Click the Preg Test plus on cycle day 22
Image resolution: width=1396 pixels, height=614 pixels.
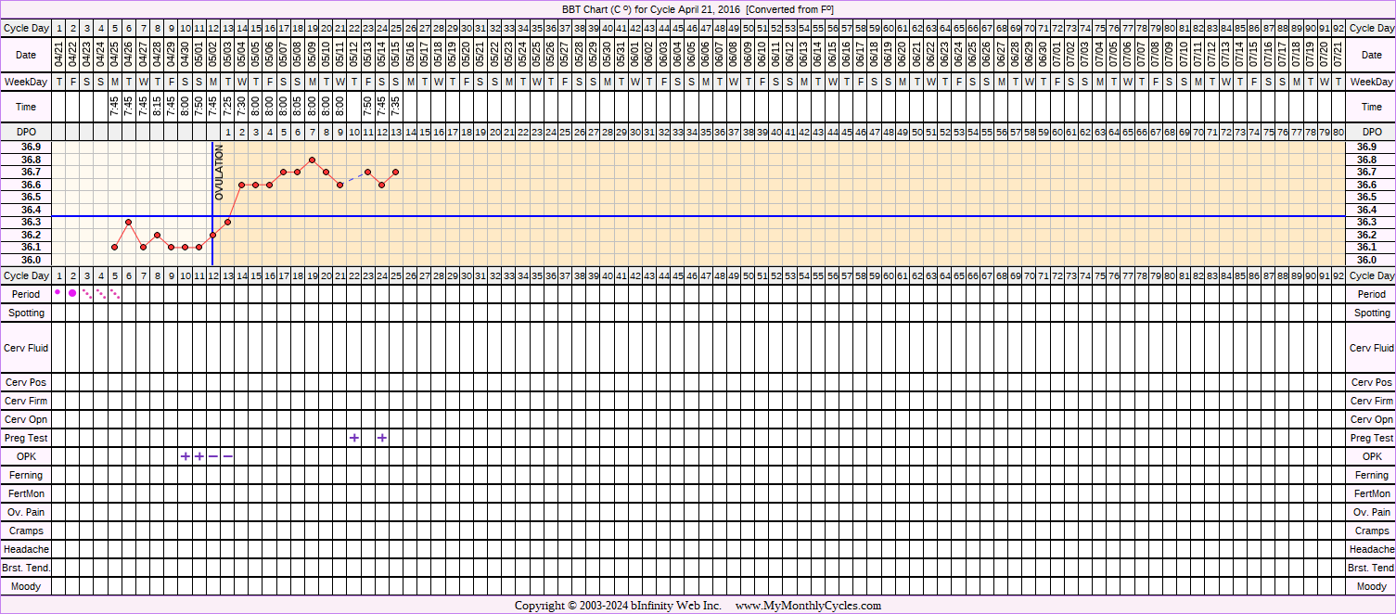click(354, 438)
